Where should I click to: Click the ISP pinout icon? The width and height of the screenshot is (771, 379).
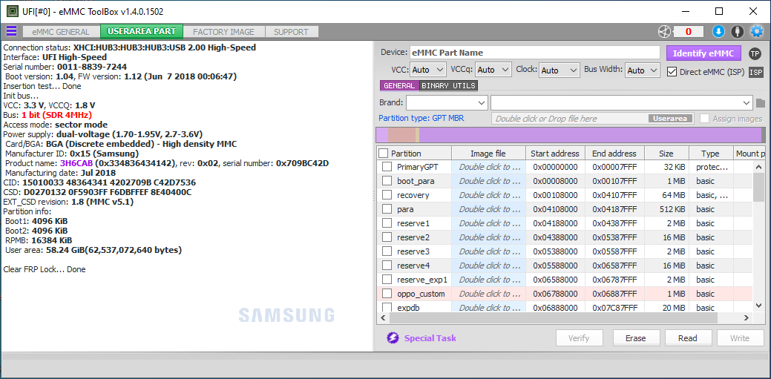point(755,72)
